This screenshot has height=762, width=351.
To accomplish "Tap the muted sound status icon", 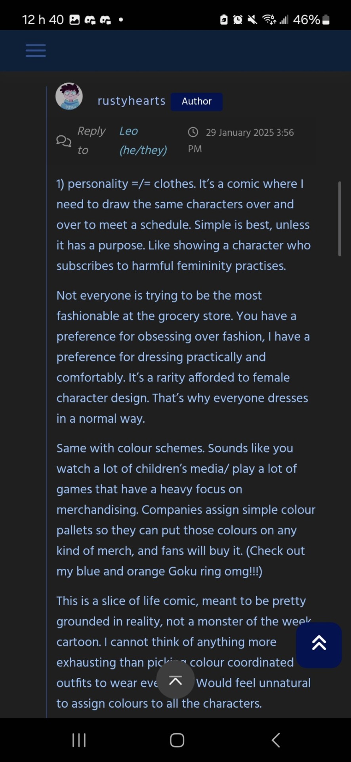I will (252, 20).
